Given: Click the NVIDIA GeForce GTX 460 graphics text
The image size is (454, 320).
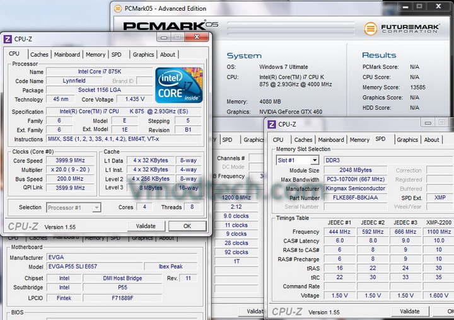Looking at the screenshot, I should [x=291, y=111].
